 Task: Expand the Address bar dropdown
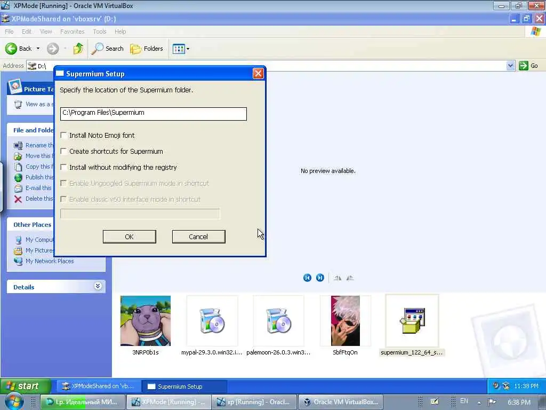510,66
